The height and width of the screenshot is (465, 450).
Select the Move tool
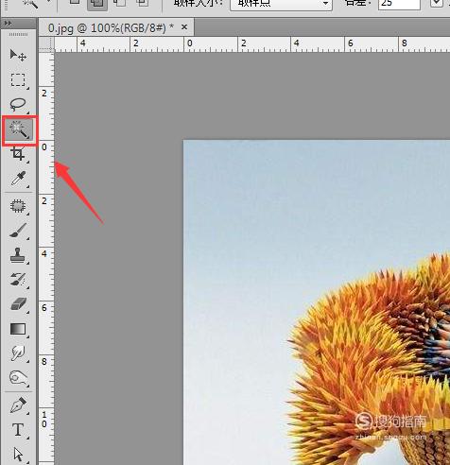tap(18, 55)
